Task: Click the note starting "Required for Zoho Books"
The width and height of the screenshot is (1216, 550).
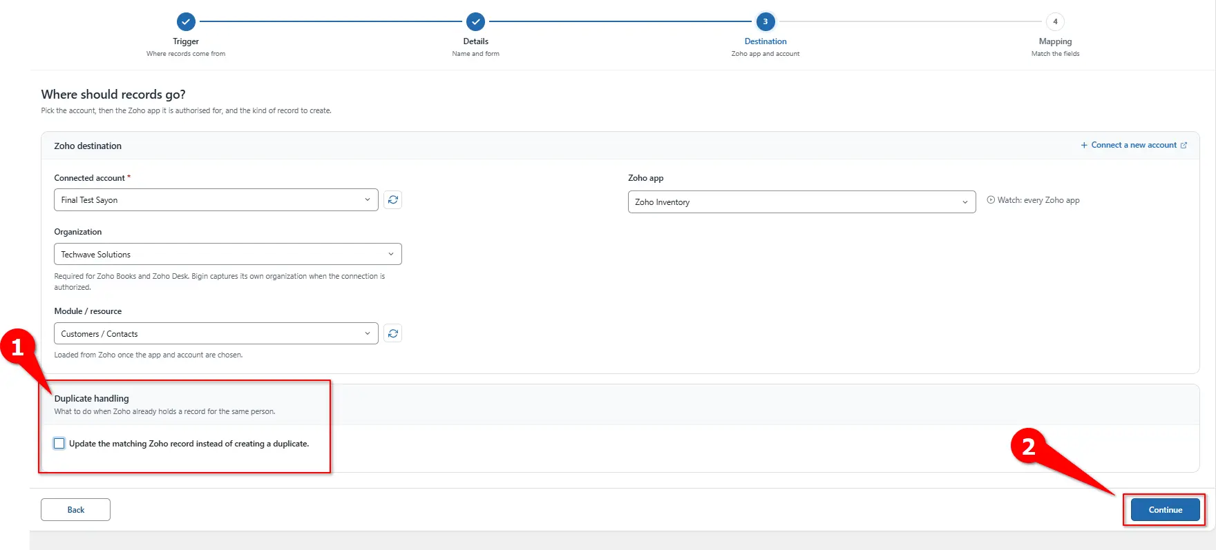Action: [220, 282]
